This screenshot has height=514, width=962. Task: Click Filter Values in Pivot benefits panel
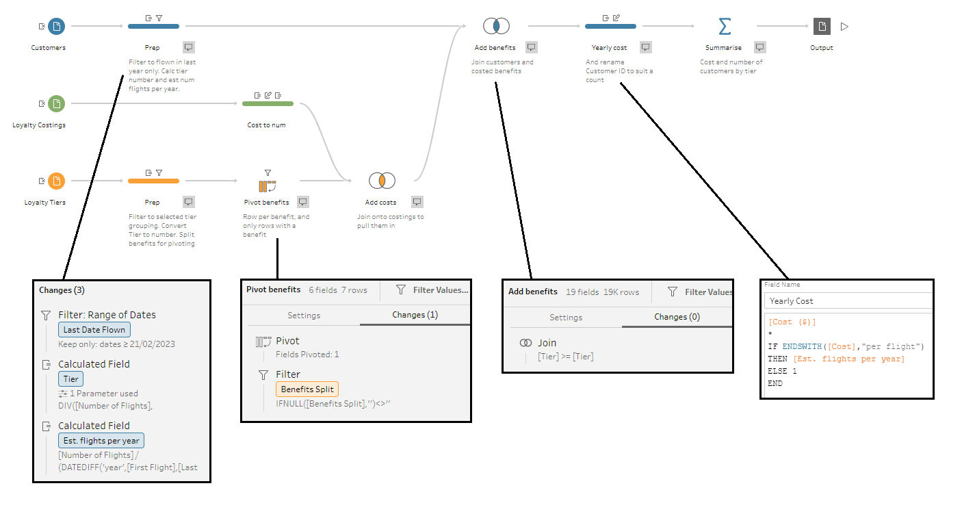pos(434,290)
